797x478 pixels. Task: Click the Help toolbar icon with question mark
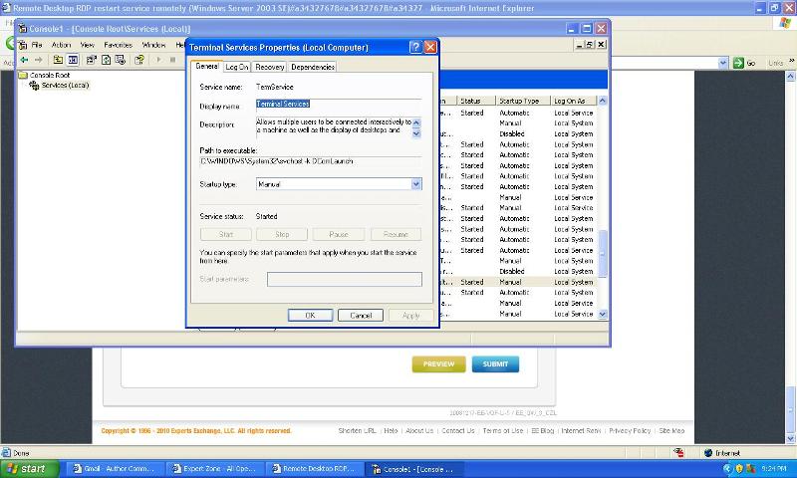138,60
